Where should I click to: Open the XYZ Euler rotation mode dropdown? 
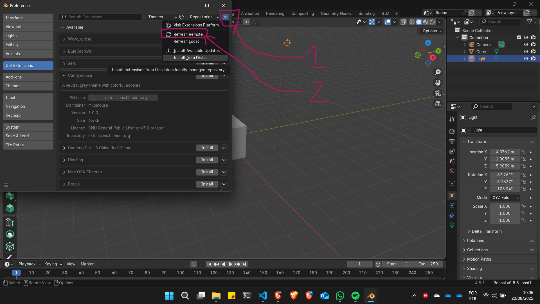[x=505, y=198]
